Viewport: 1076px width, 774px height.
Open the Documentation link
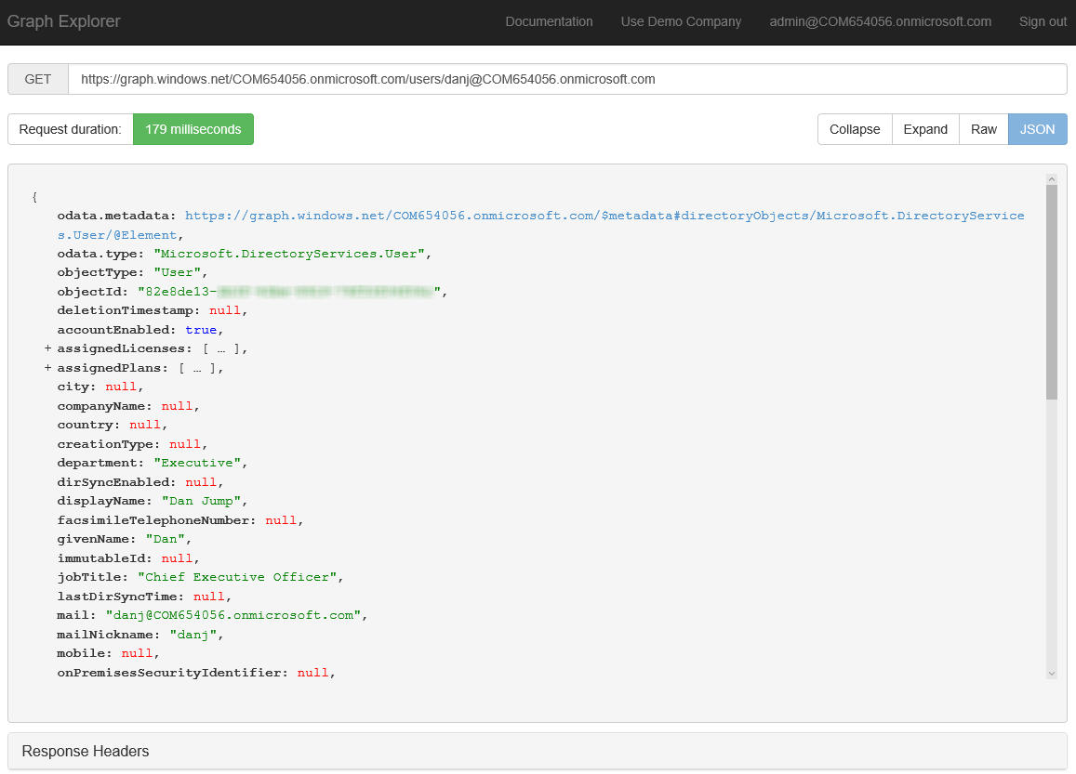[x=549, y=21]
